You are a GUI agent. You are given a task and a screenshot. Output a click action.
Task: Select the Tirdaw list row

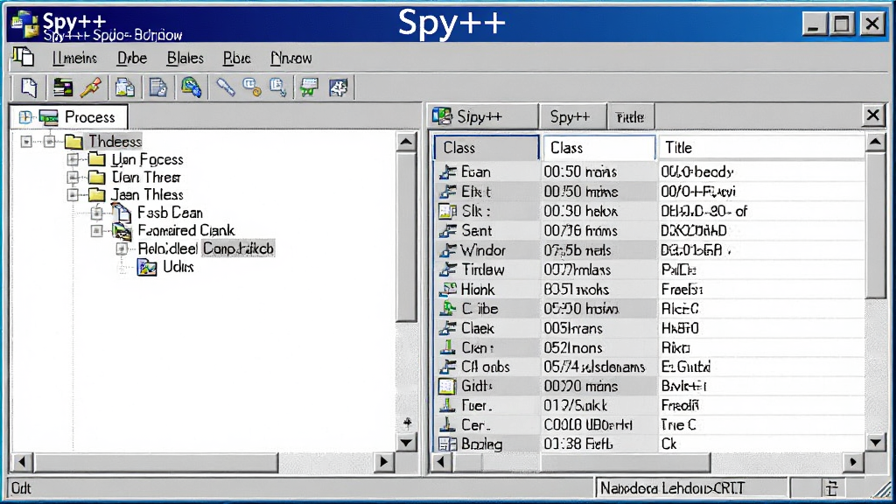(x=649, y=269)
